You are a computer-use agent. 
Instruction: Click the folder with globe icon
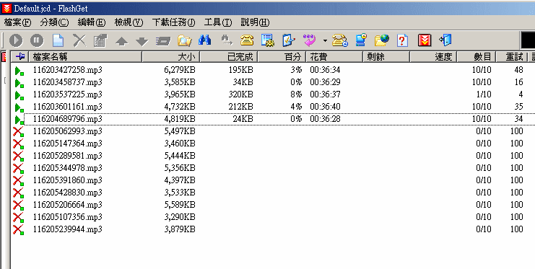point(382,40)
